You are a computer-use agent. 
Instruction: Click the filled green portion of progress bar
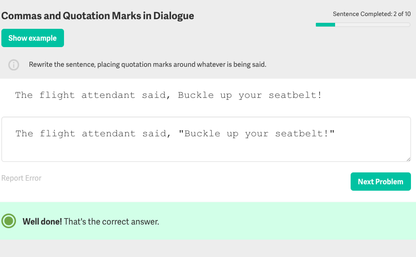pos(325,25)
